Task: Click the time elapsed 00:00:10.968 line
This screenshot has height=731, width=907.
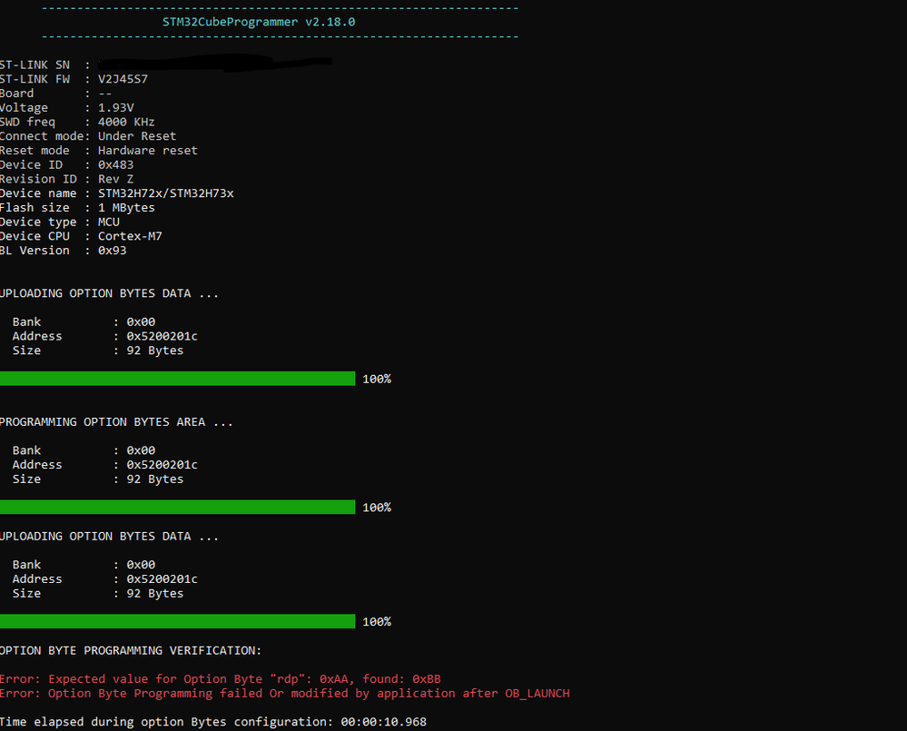Action: (212, 722)
